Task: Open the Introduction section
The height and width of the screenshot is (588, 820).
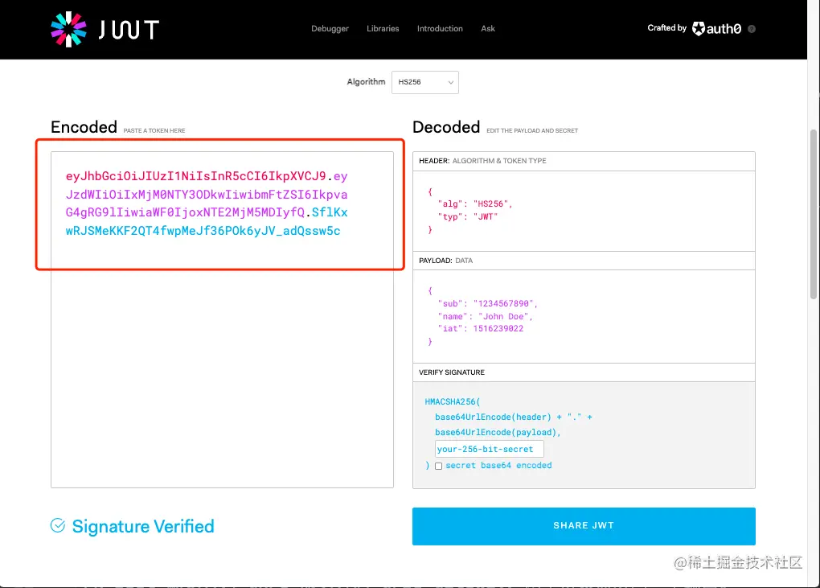Action: click(x=439, y=28)
